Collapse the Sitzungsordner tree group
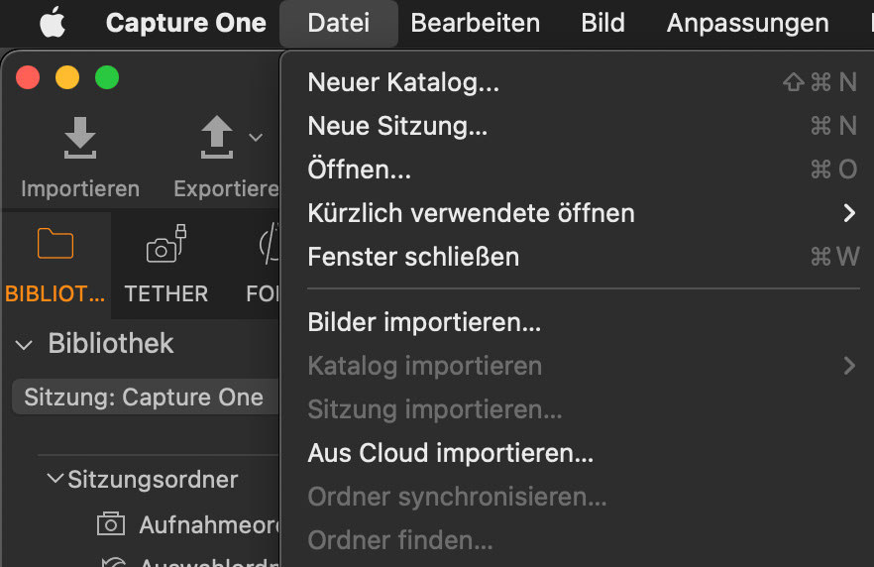This screenshot has height=567, width=874. point(55,479)
